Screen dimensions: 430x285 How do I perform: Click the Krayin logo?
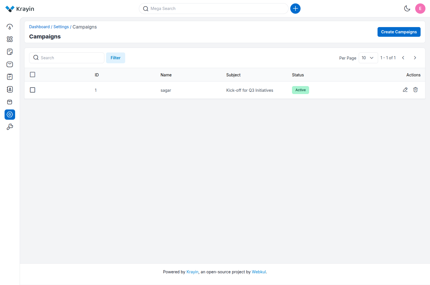coord(20,9)
